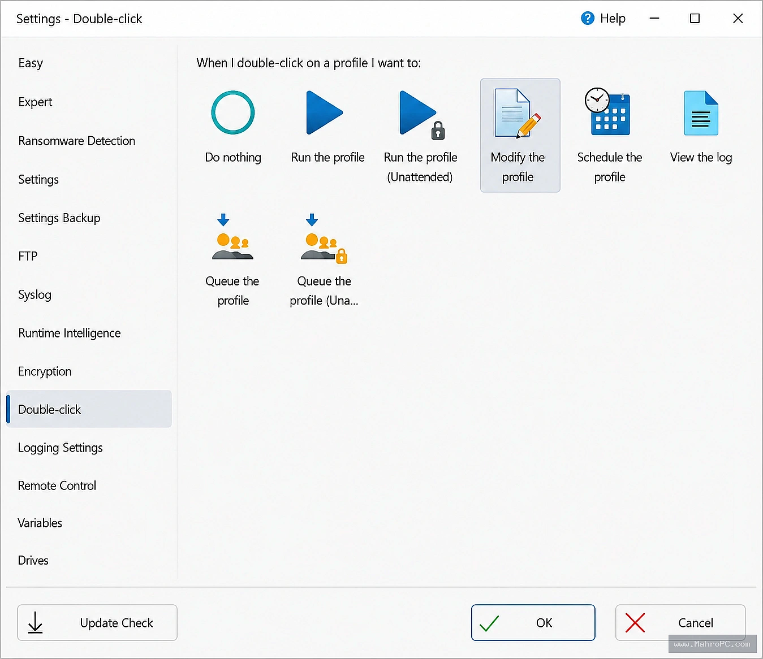Viewport: 763px width, 659px height.
Task: Open the Variables settings page
Action: (89, 523)
